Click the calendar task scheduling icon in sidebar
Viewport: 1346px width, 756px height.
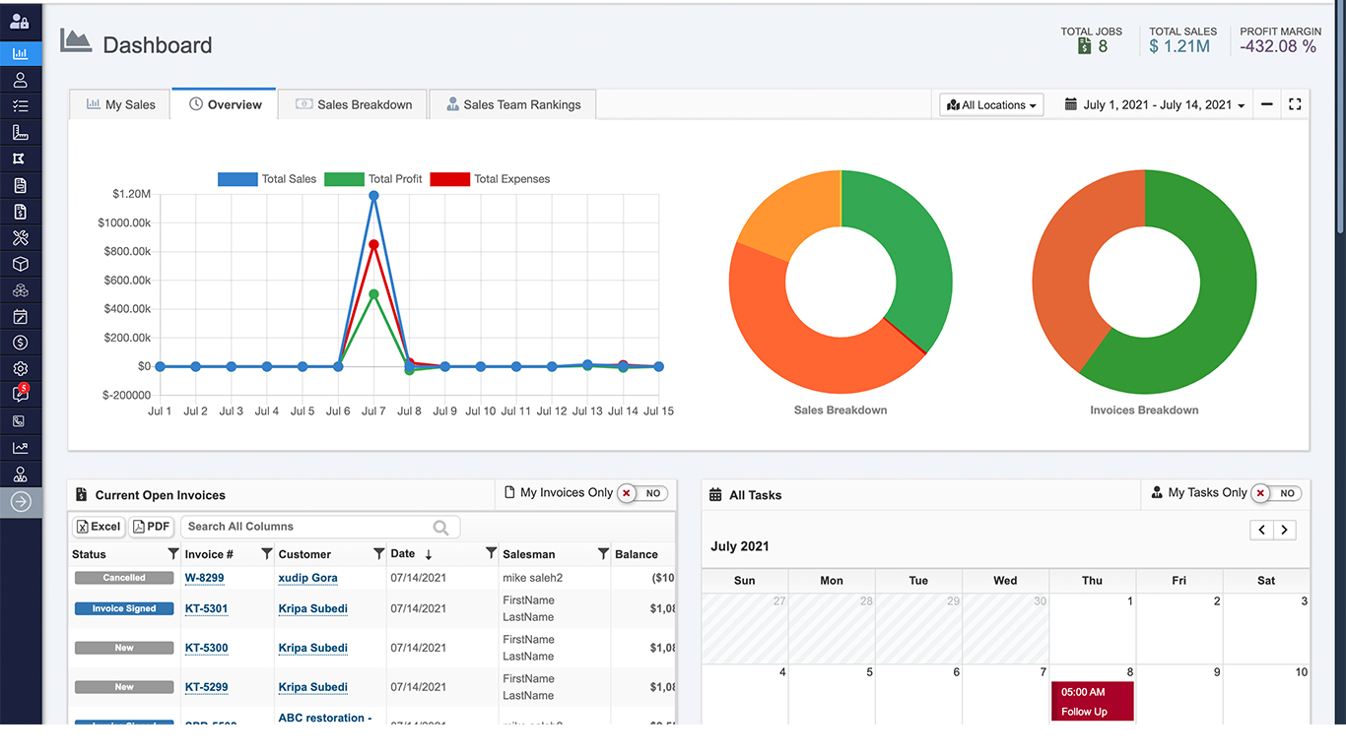point(20,316)
